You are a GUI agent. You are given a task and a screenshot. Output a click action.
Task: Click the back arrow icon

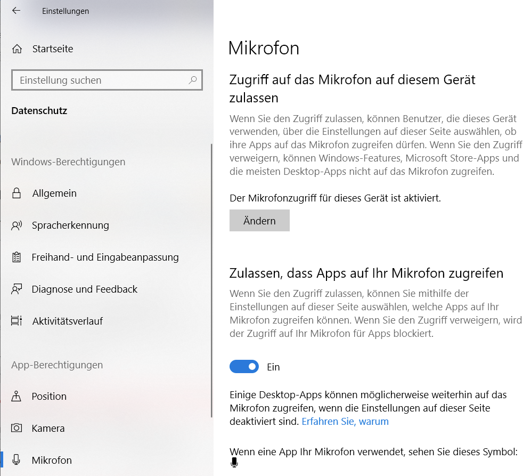(x=16, y=11)
